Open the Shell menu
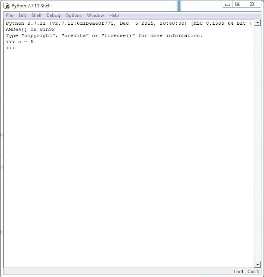This screenshot has width=264, height=277. (x=36, y=16)
